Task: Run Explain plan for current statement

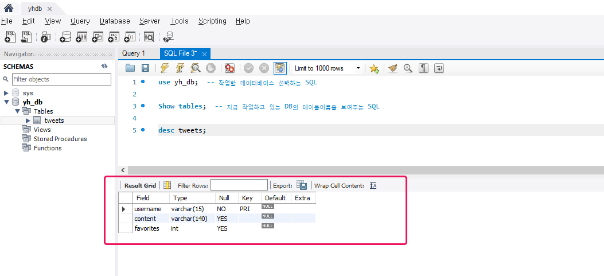Action: click(x=195, y=68)
